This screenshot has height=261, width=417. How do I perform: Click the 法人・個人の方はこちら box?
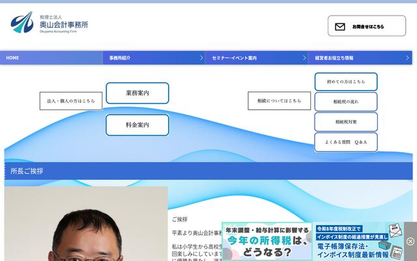71,101
